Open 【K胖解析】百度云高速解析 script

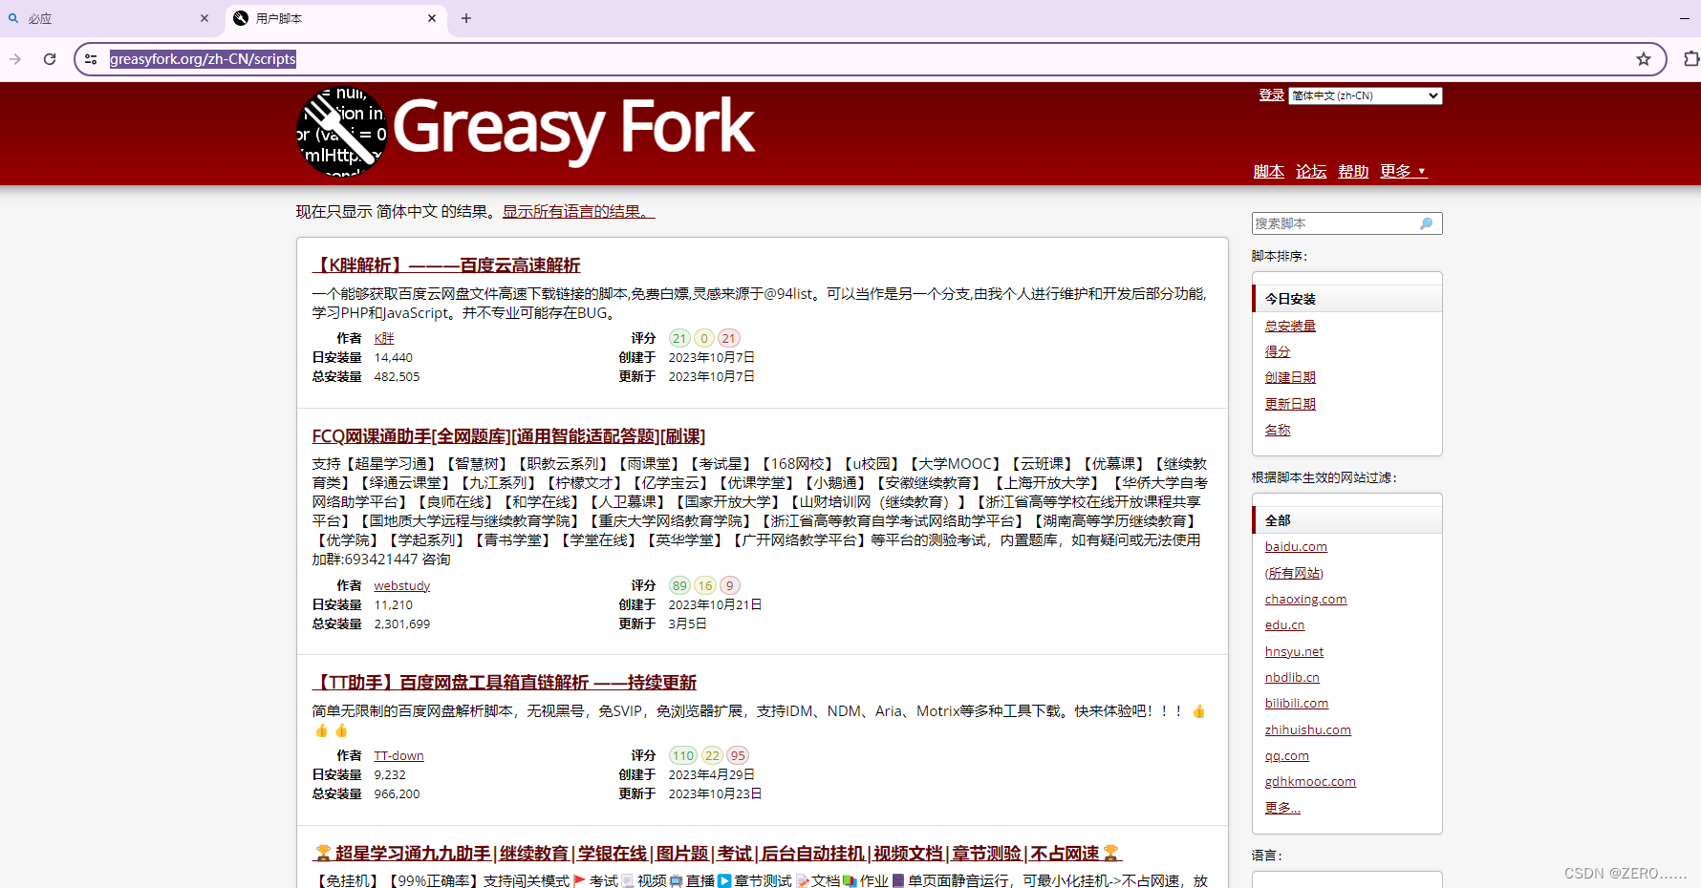(446, 265)
